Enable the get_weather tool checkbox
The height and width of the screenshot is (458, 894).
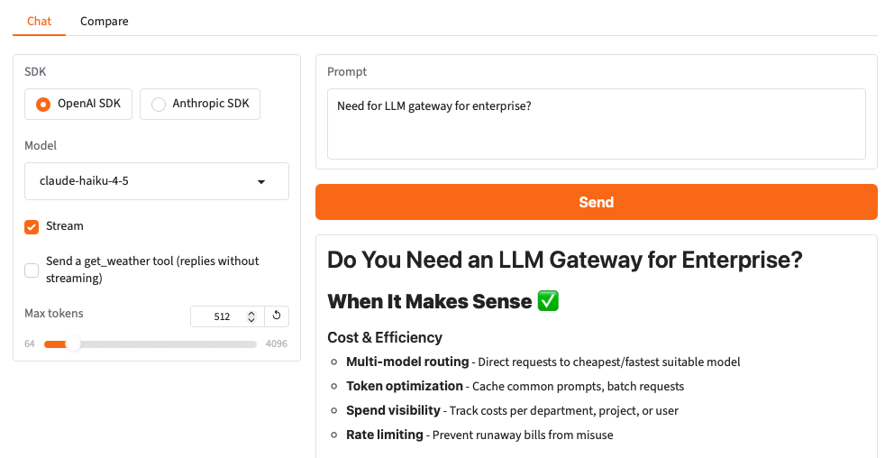pos(32,270)
